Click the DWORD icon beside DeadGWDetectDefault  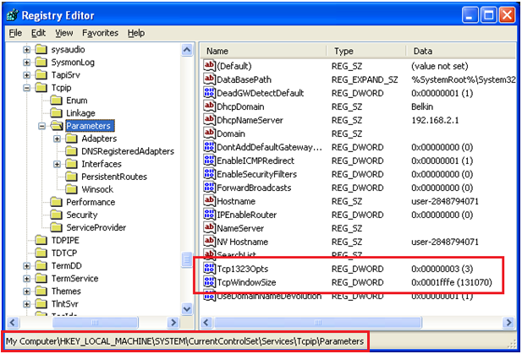coord(209,93)
